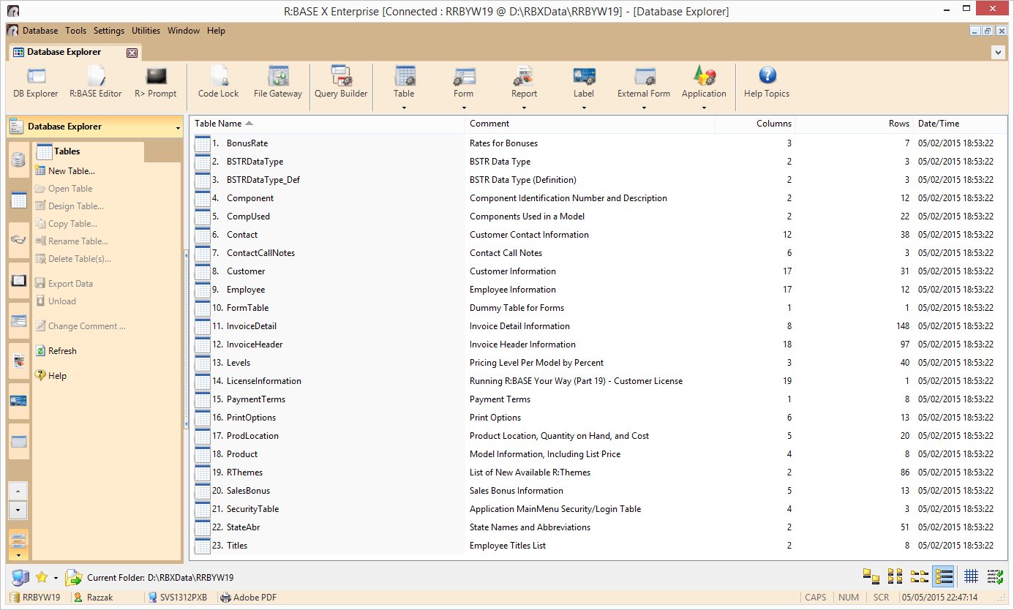Viewport: 1014px width, 610px height.
Task: Sort by the Rows column header
Action: click(899, 124)
